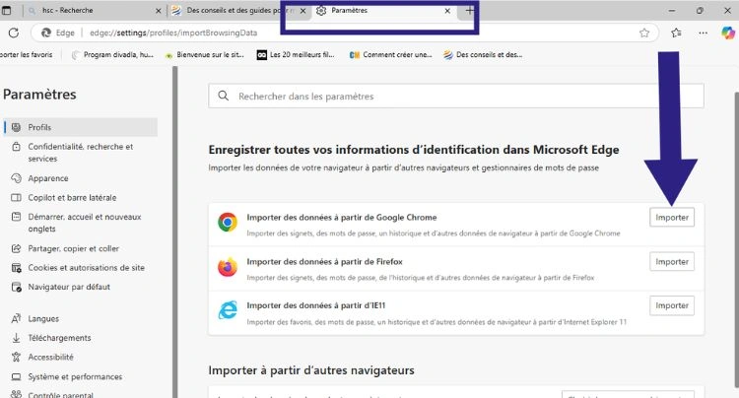
Task: Open Comment créer une... bookmark
Action: (x=390, y=54)
